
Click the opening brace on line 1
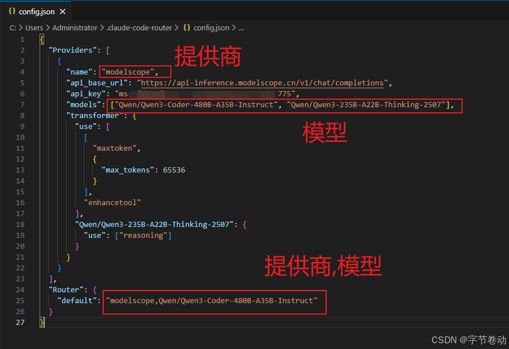pos(42,40)
